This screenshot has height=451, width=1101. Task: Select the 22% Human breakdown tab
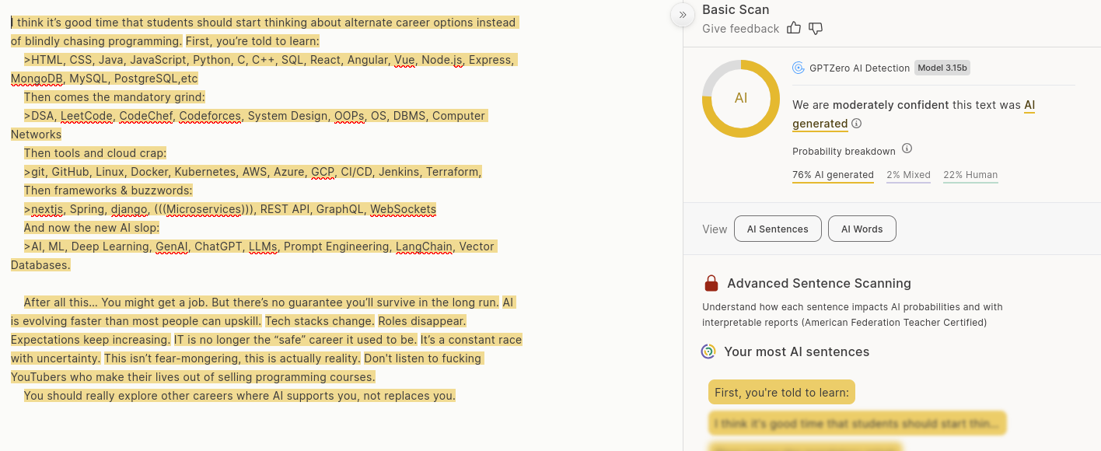click(970, 175)
